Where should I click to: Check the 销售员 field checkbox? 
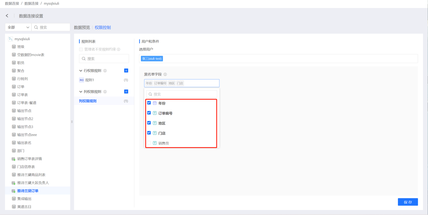click(149, 143)
